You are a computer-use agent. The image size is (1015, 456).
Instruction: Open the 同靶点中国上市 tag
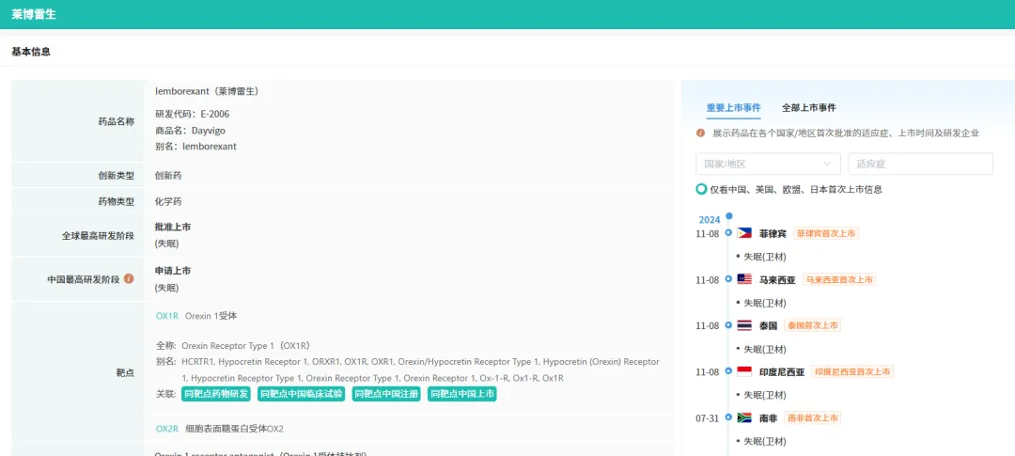click(x=461, y=394)
